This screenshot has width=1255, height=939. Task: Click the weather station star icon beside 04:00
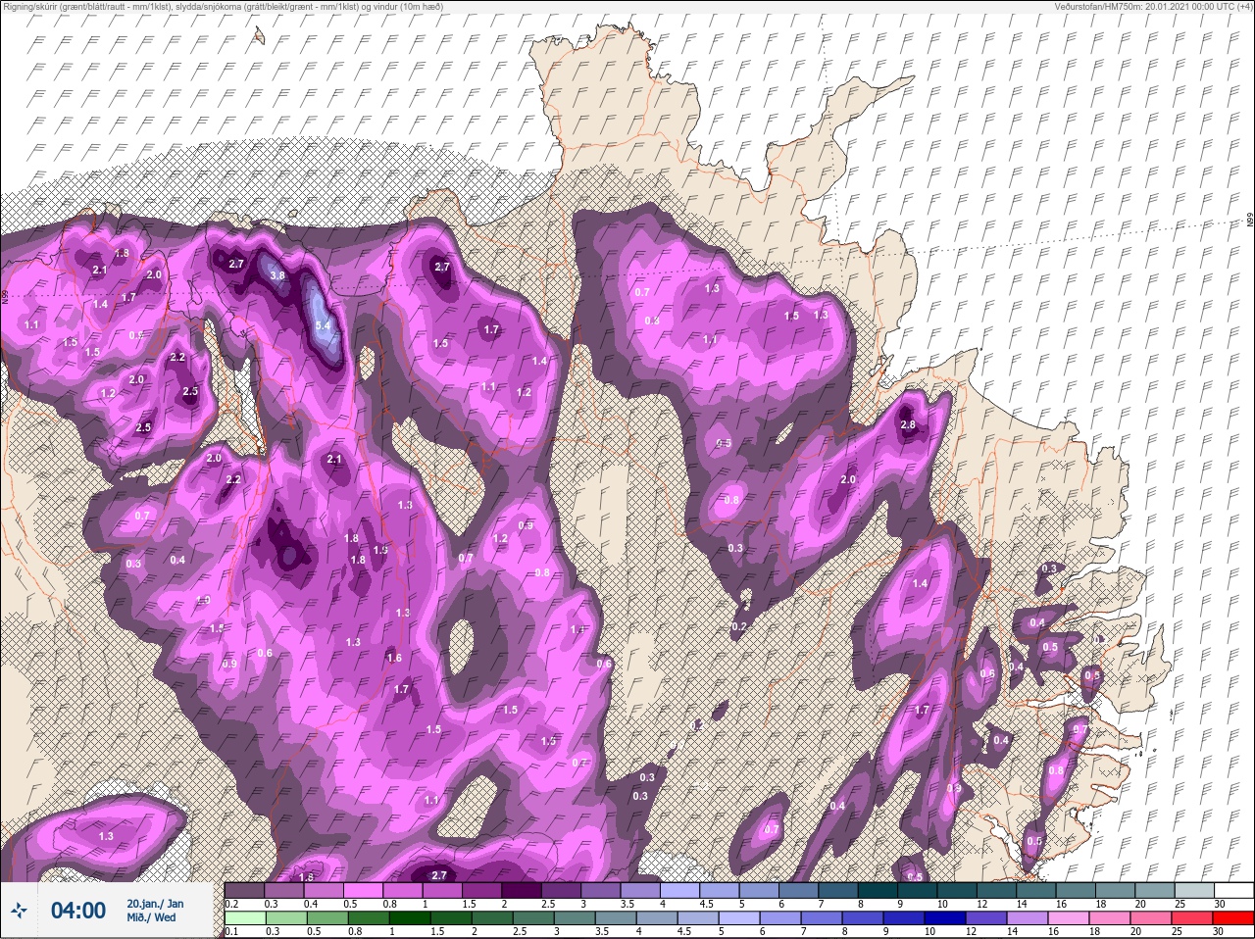pos(19,911)
